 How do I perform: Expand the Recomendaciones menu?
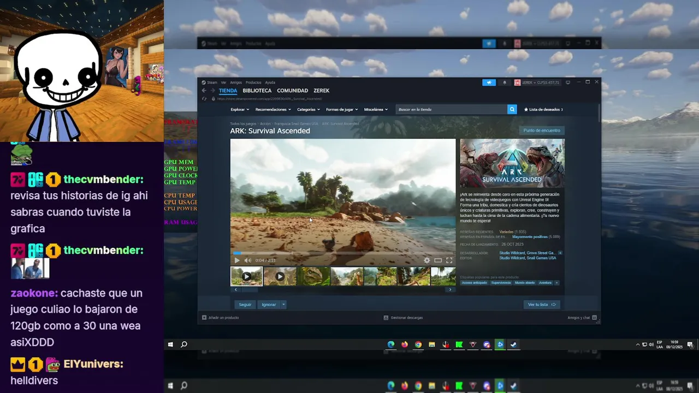pos(273,109)
